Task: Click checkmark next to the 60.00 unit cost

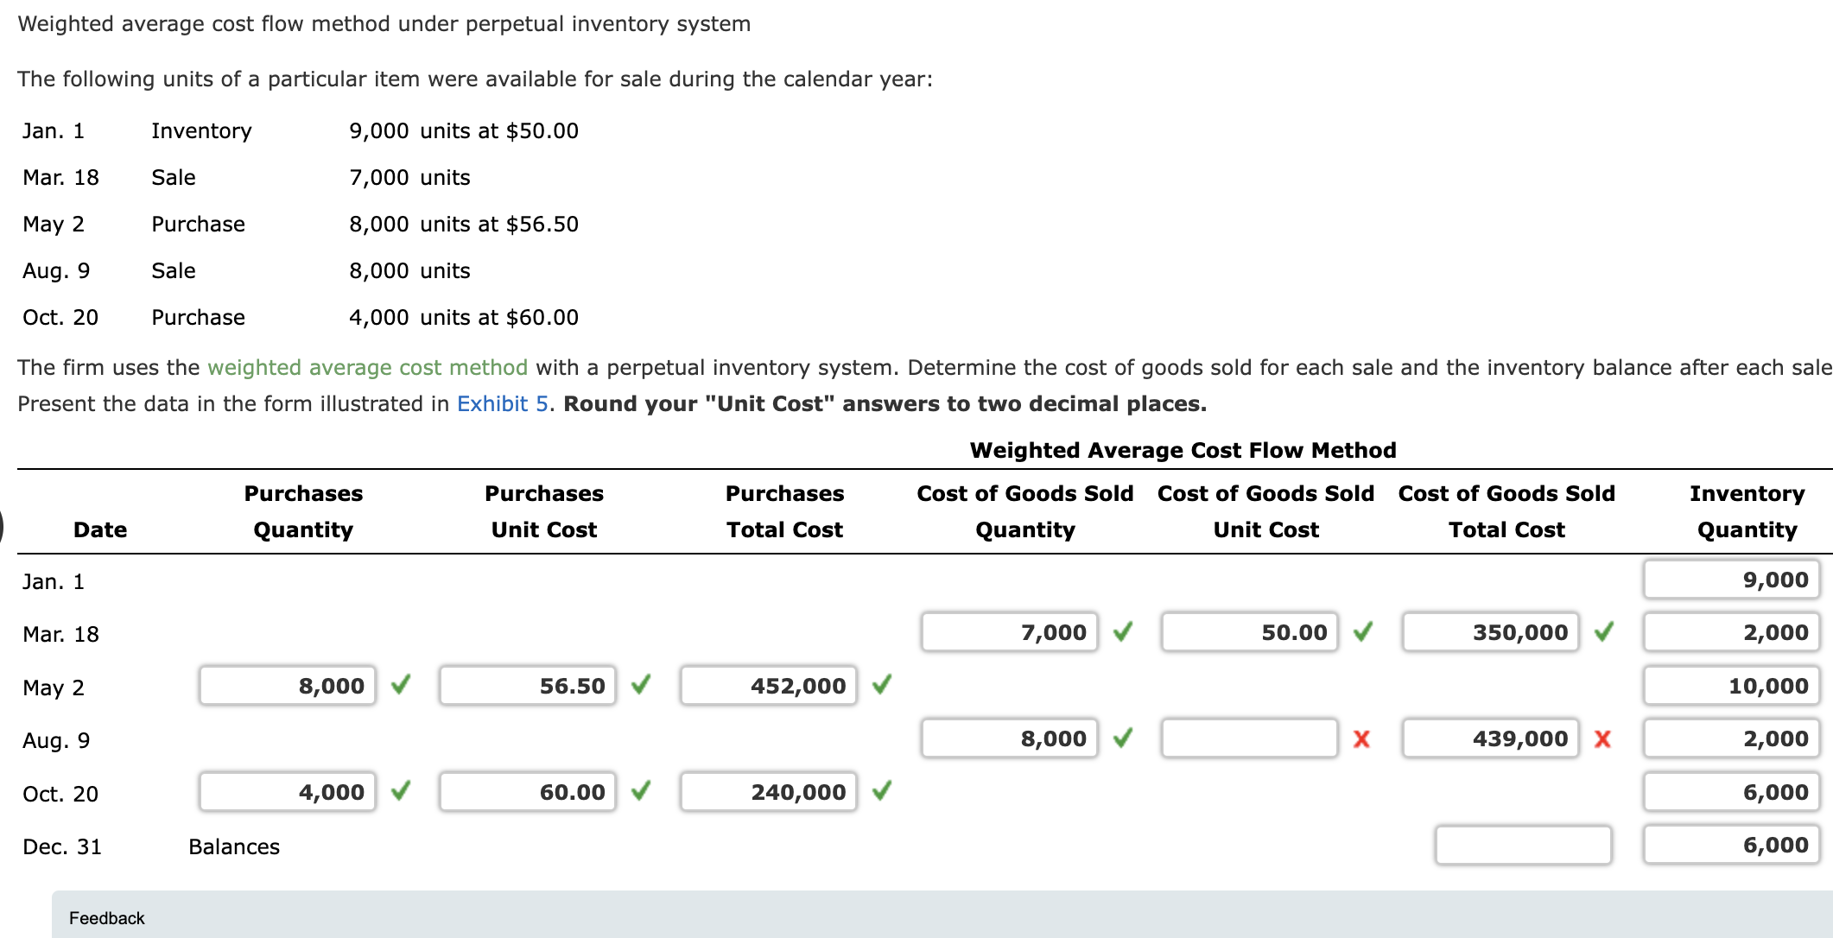Action: pyautogui.click(x=640, y=792)
